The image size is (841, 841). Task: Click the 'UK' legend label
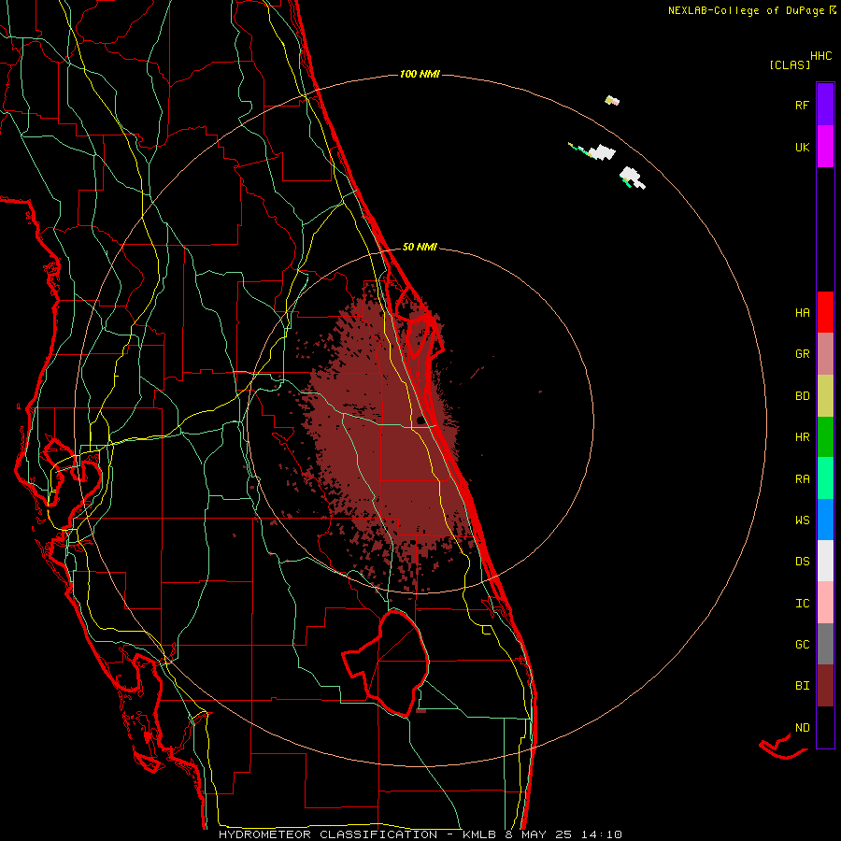coord(802,147)
